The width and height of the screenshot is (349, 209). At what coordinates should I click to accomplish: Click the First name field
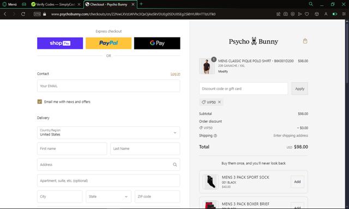click(x=72, y=149)
